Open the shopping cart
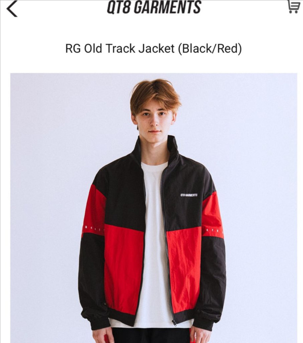 point(294,6)
